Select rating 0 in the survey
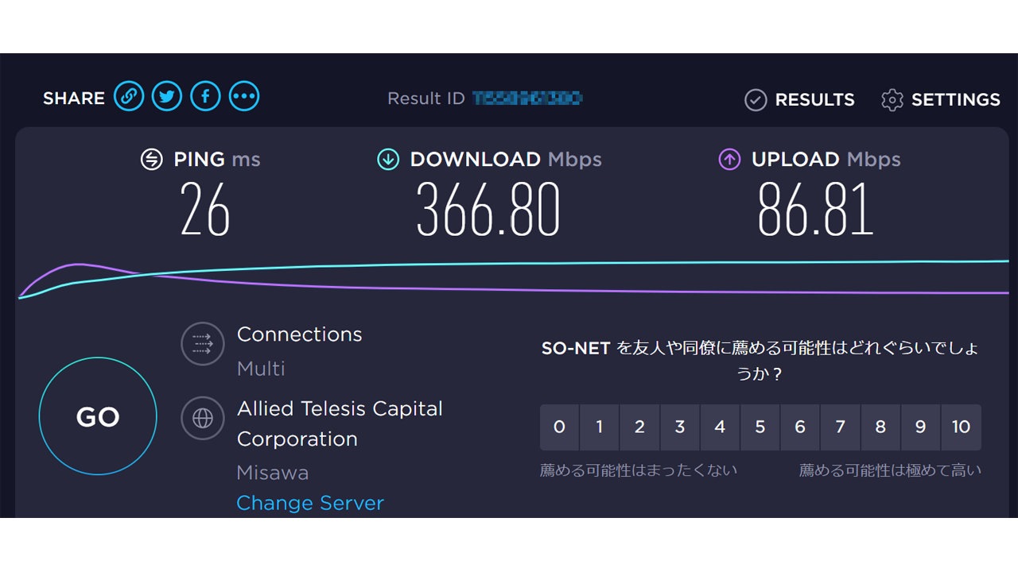The height and width of the screenshot is (572, 1018). click(x=559, y=427)
